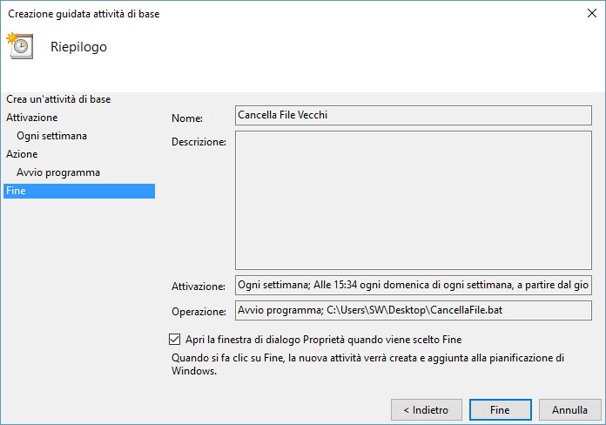Cancel the wizard with 'Annulla' button
The height and width of the screenshot is (425, 606).
[x=570, y=408]
